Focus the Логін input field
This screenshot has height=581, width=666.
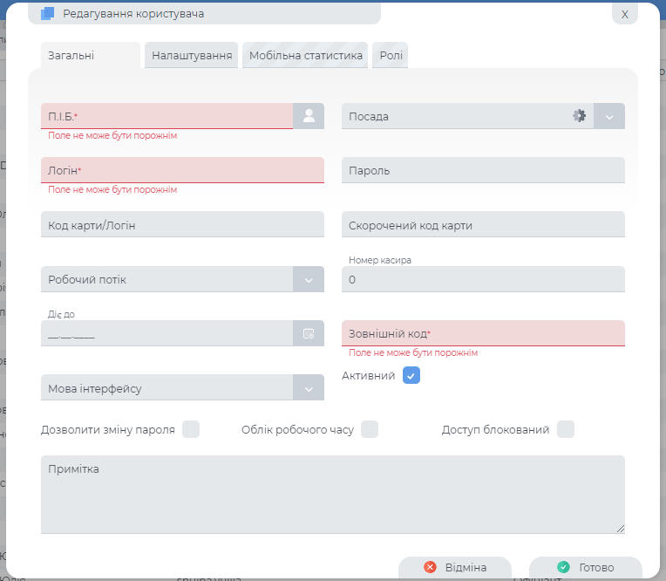pyautogui.click(x=182, y=170)
